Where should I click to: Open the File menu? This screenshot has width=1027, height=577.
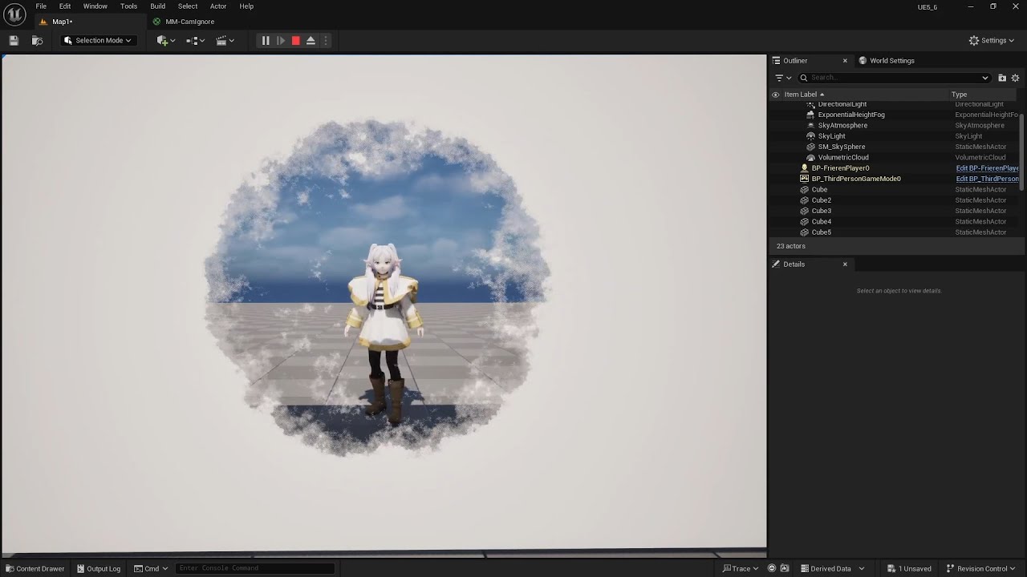point(41,6)
